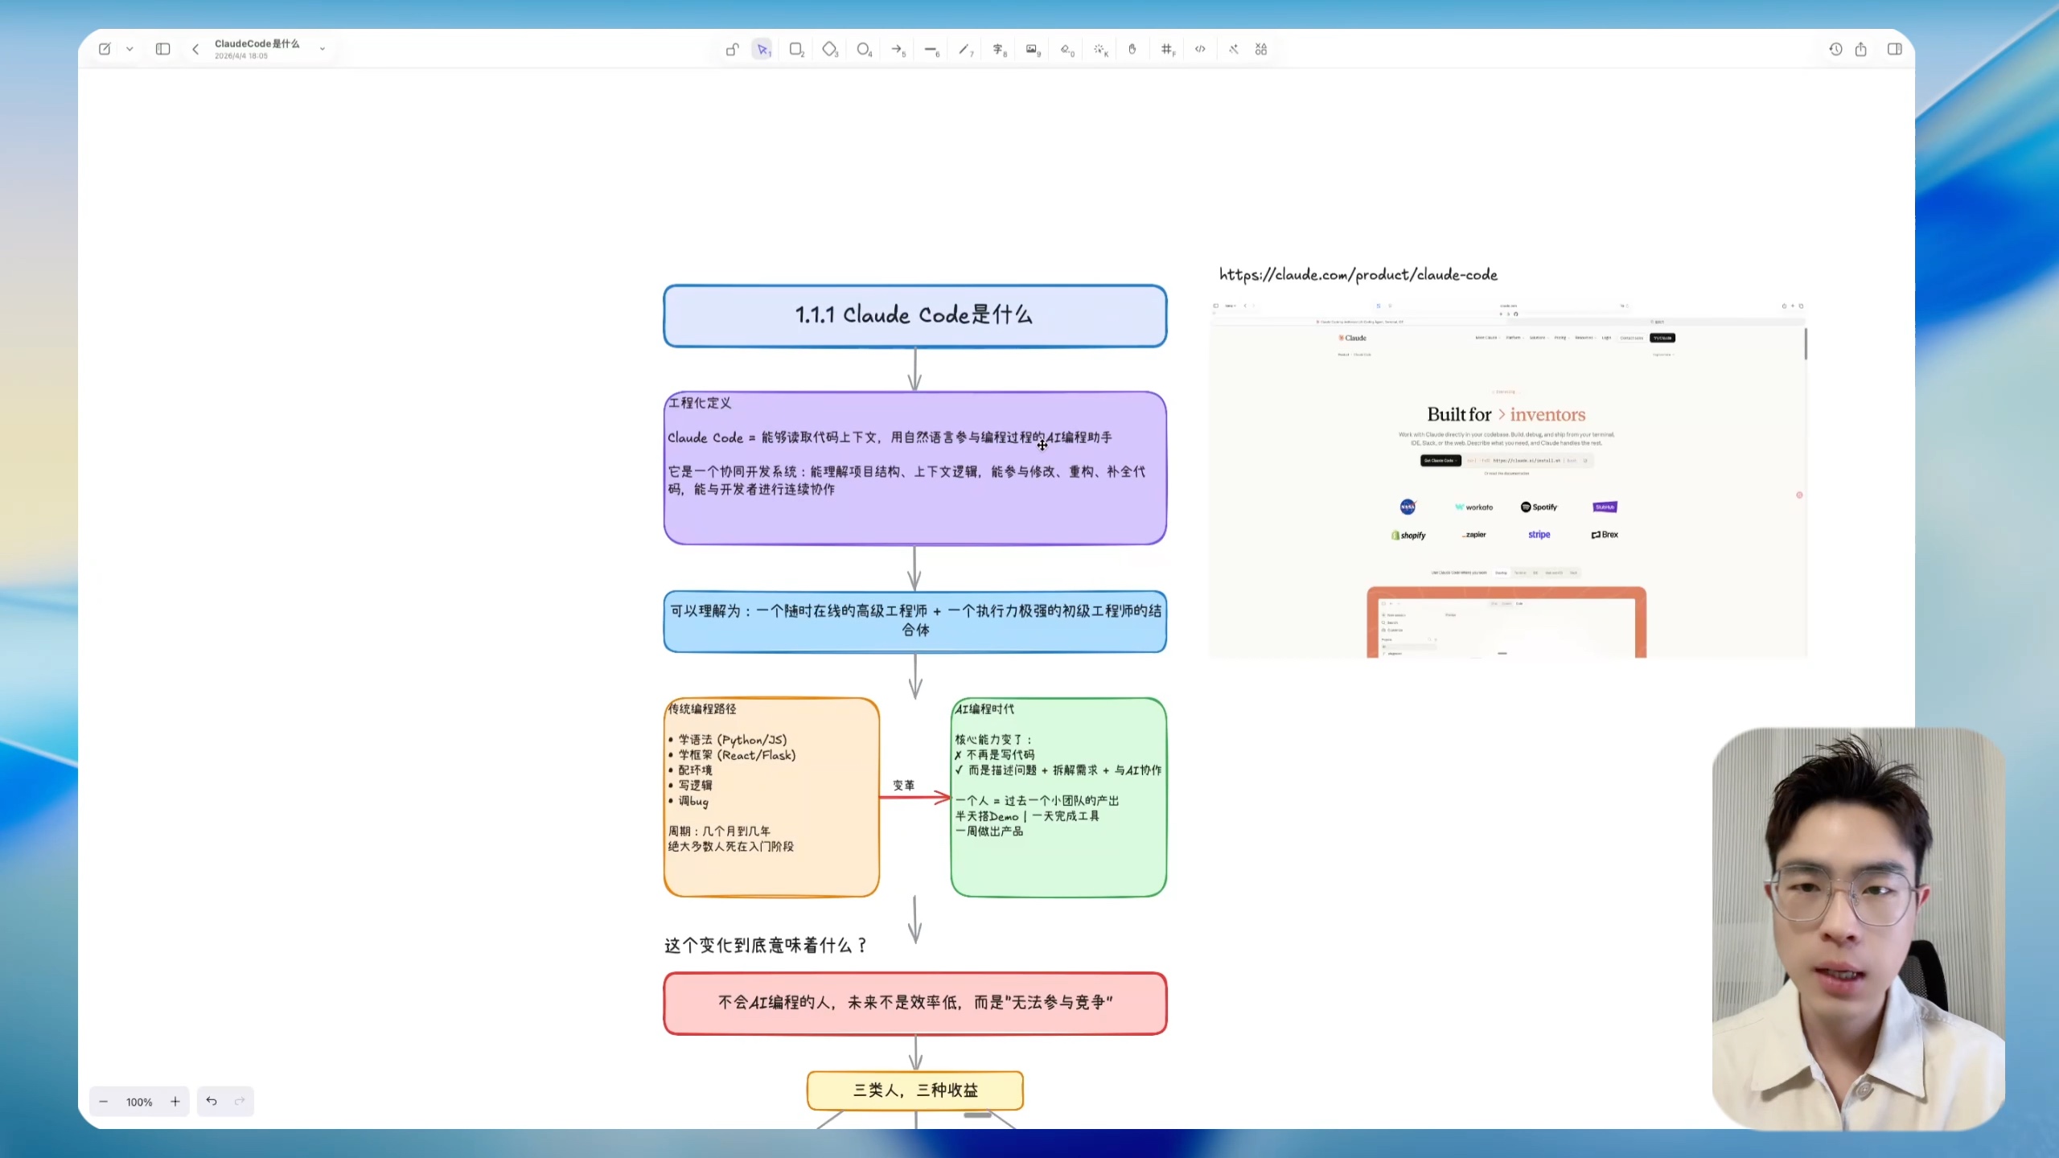Select the Eraser tool

[x=1066, y=49]
